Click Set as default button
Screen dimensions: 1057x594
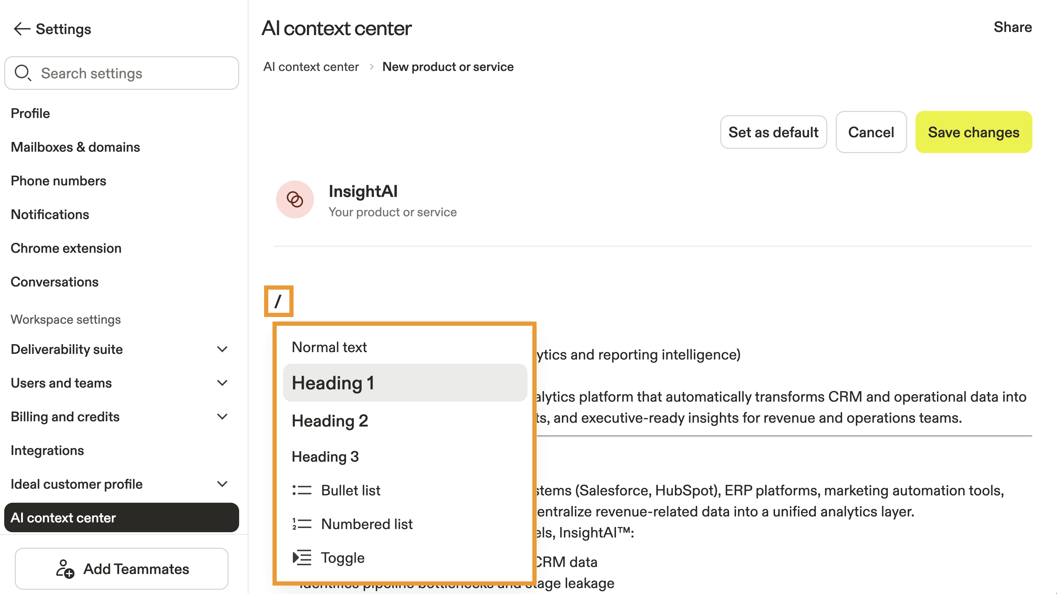(773, 132)
